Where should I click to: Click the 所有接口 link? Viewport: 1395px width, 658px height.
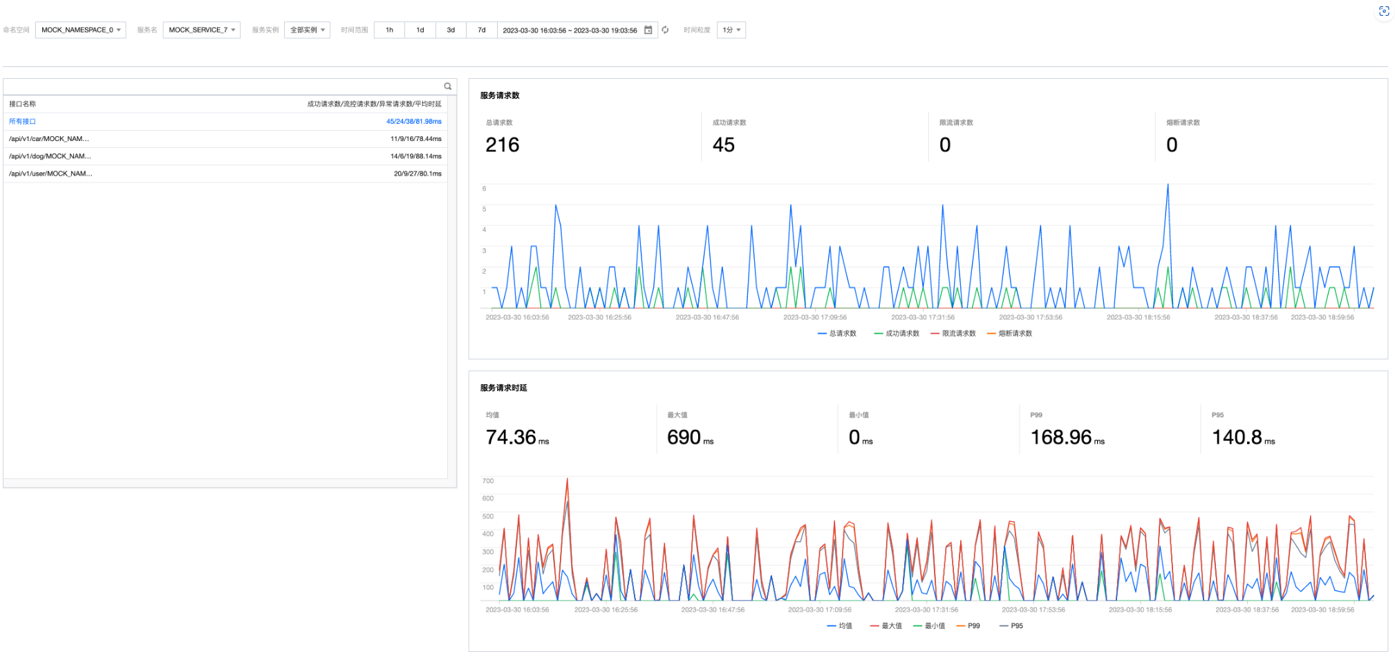click(22, 121)
